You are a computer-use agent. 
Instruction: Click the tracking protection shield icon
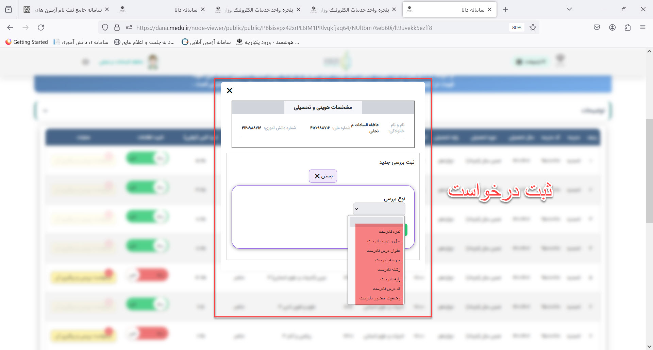coord(105,28)
